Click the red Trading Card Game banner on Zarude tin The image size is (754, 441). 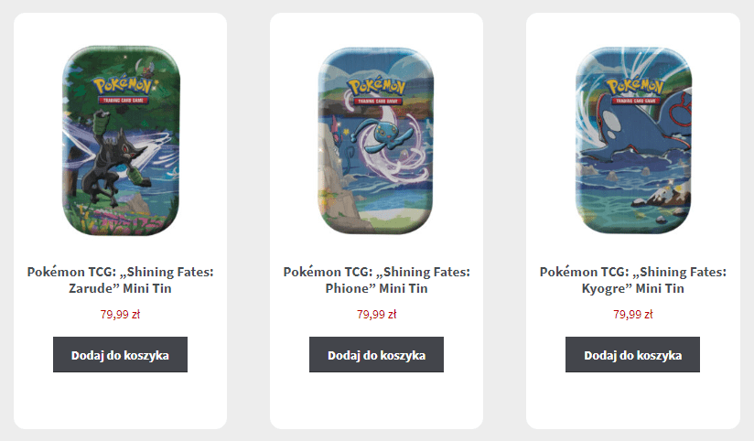[124, 100]
